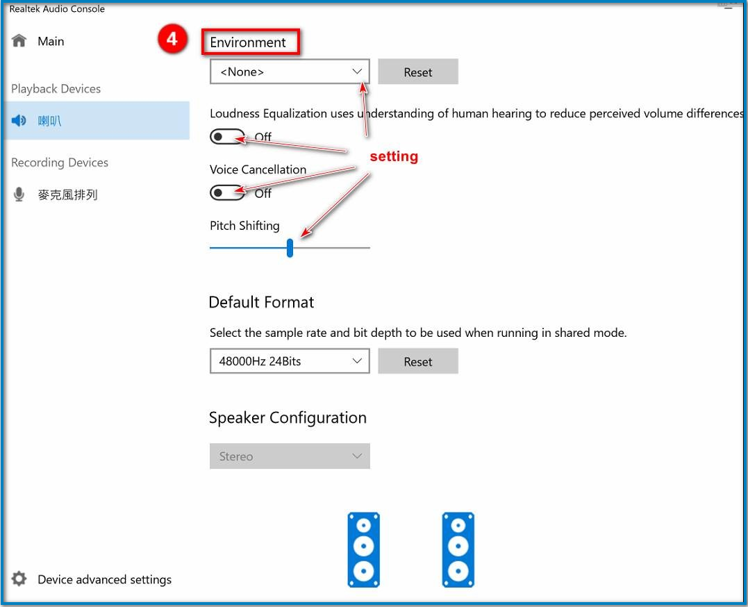Click the Pitch Shifting slider handle
This screenshot has height=607, width=748.
point(290,248)
